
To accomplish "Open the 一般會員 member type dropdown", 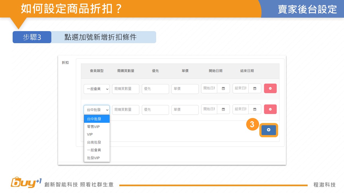I will point(96,89).
